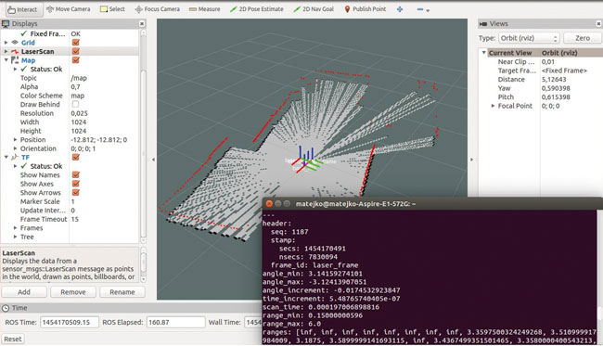Select the 2D Nav Goal tool

click(313, 9)
